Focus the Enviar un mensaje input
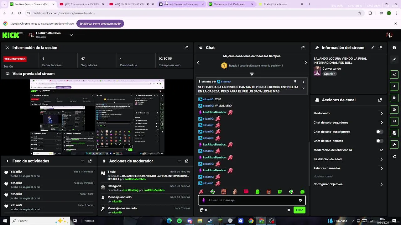The height and width of the screenshot is (225, 401). [x=252, y=200]
